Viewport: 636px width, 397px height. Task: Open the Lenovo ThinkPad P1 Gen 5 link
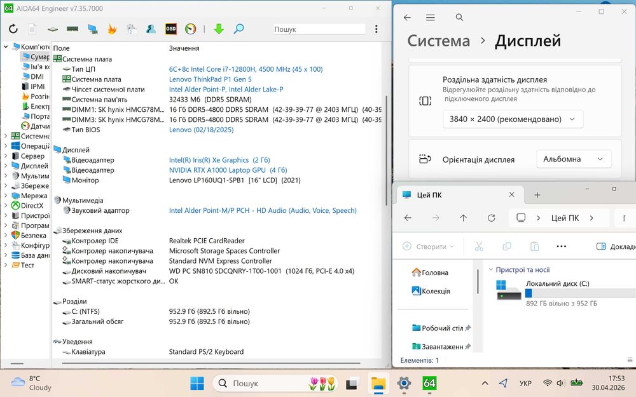coord(210,79)
